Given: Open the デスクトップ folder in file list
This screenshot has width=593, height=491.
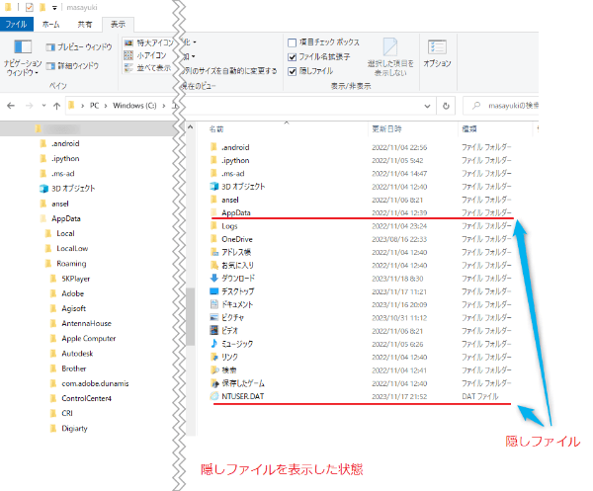Looking at the screenshot, I should [231, 291].
